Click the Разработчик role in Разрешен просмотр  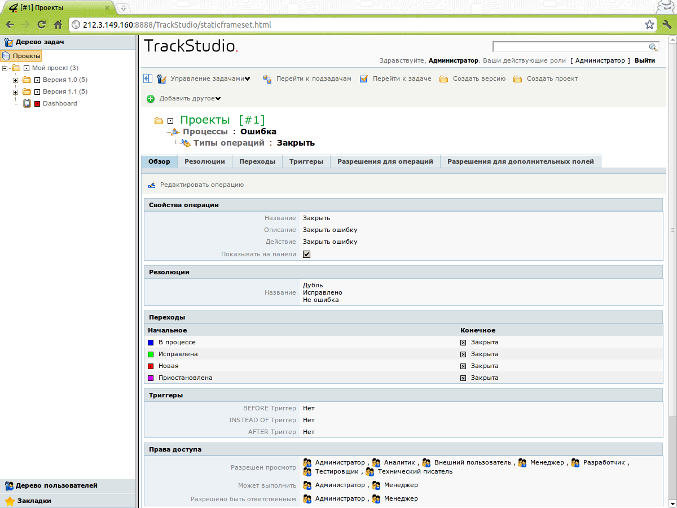pyautogui.click(x=604, y=463)
